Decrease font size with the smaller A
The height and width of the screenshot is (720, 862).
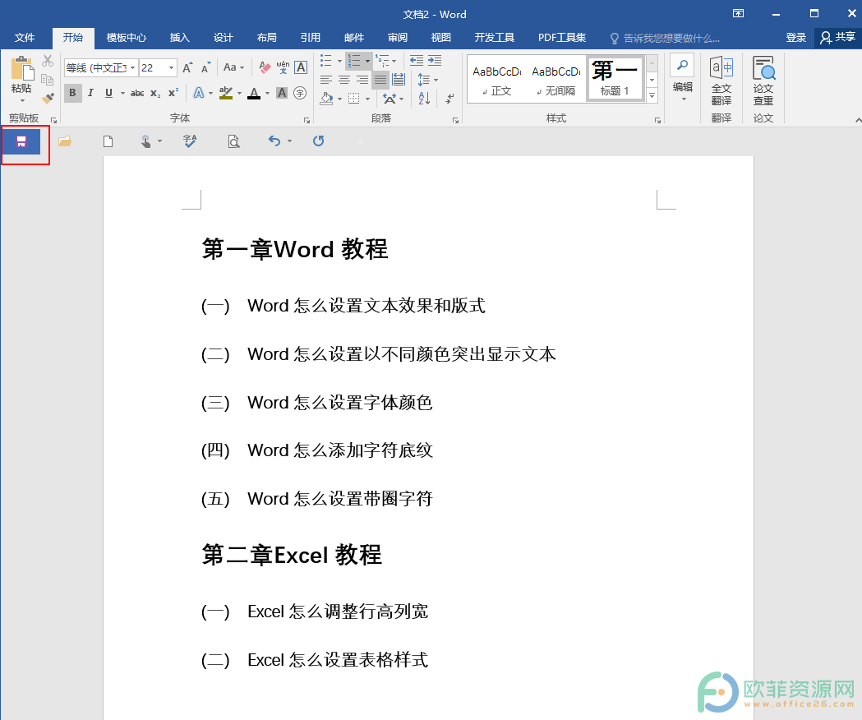click(x=205, y=67)
